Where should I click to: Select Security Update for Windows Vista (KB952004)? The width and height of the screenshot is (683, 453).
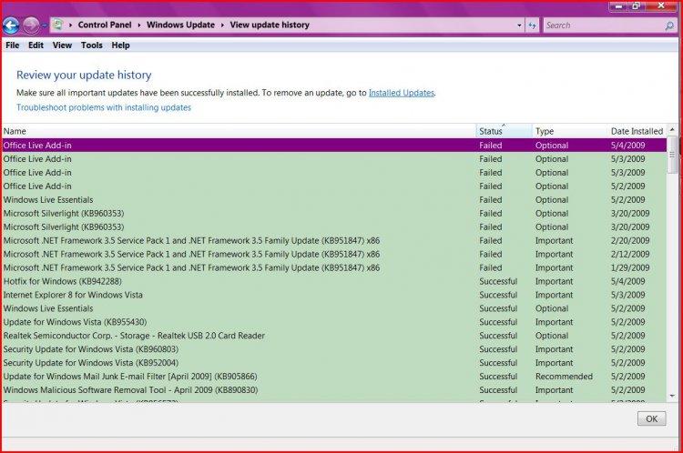pos(334,362)
